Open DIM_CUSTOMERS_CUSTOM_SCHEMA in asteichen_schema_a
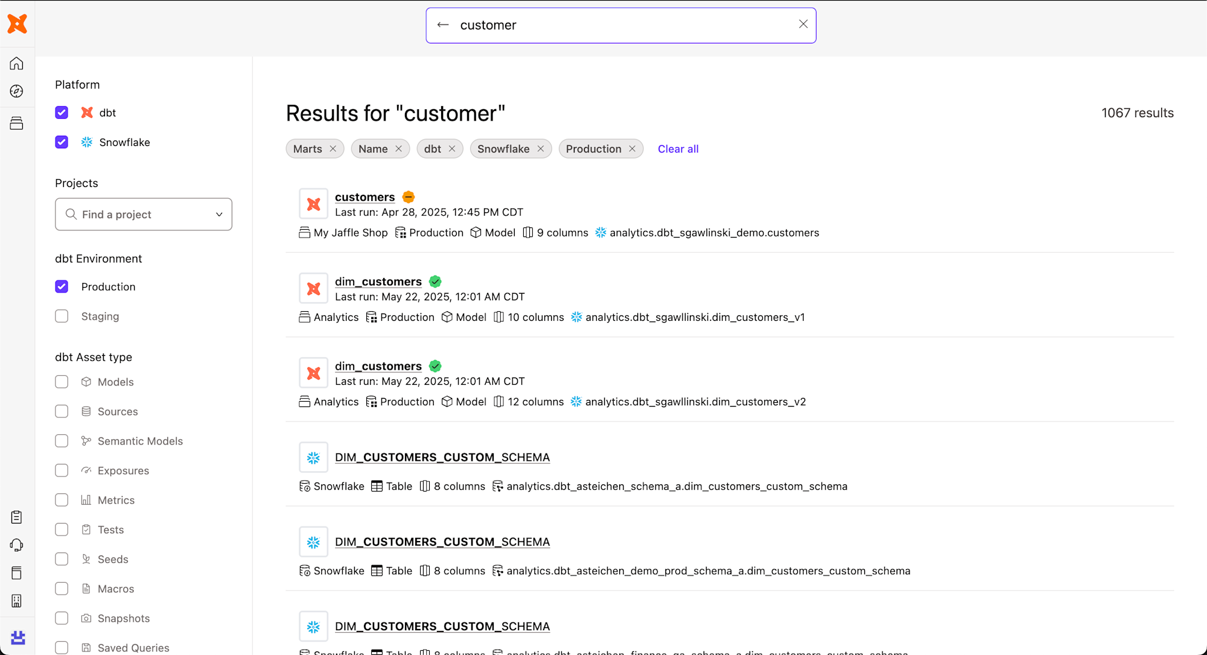The width and height of the screenshot is (1207, 655). tap(442, 457)
